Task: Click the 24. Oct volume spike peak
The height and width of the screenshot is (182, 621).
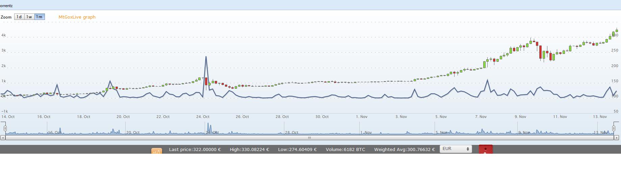Action: 206,57
